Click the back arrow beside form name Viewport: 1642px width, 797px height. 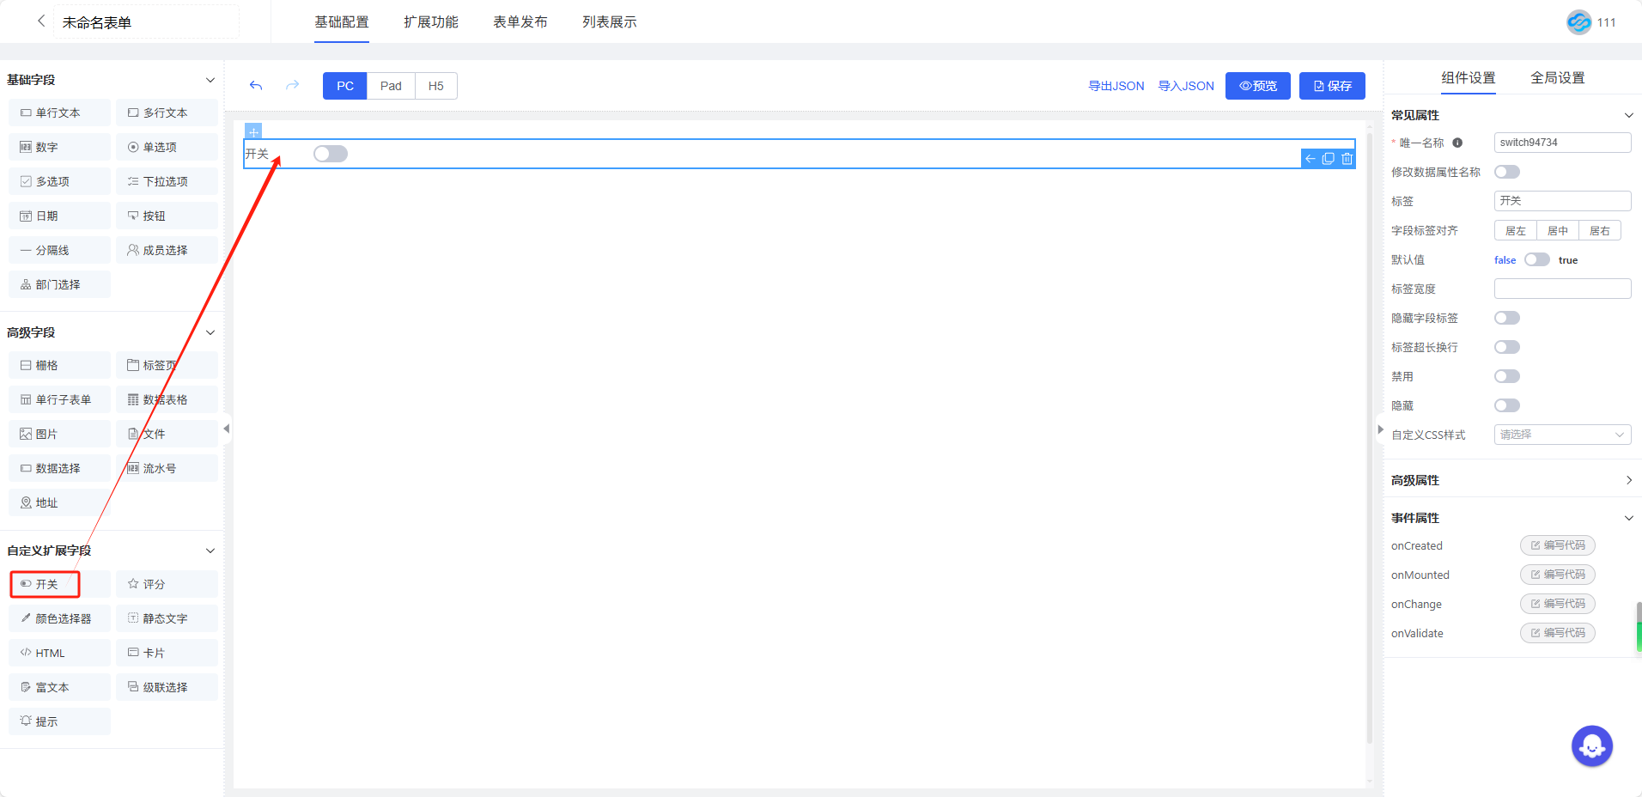click(x=40, y=21)
